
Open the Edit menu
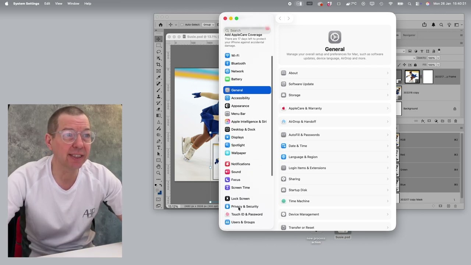point(47,4)
